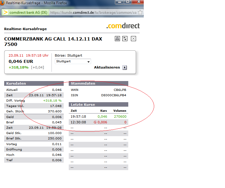Click the Kurs column header
This screenshot has height=188, width=225.
click(x=104, y=111)
